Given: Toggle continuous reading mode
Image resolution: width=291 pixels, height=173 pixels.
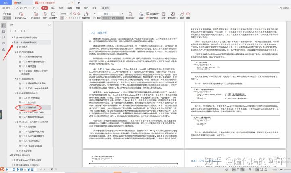Looking at the screenshot, I should pyautogui.click(x=118, y=18).
